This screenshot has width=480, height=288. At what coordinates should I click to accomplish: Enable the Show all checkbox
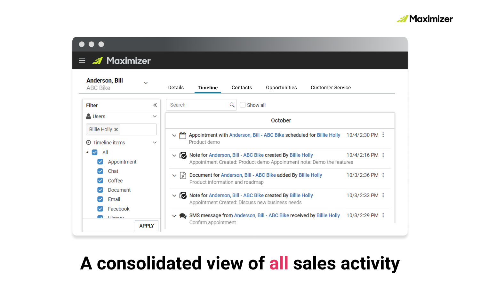(x=243, y=105)
